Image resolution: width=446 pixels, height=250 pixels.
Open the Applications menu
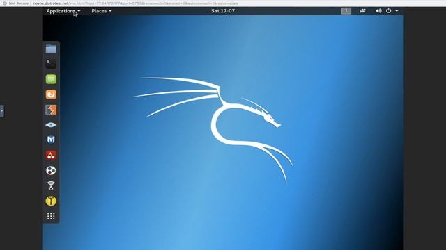(x=63, y=11)
